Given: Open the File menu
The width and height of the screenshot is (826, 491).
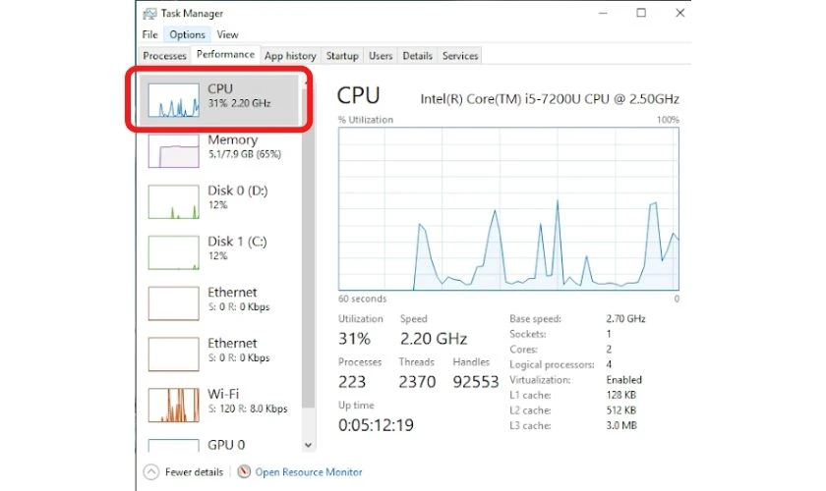Looking at the screenshot, I should point(149,34).
